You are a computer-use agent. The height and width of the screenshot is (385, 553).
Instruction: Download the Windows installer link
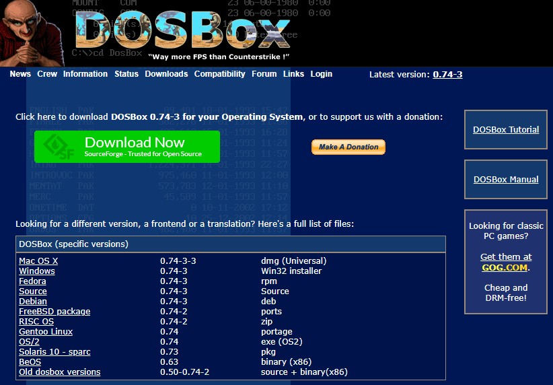pos(37,271)
